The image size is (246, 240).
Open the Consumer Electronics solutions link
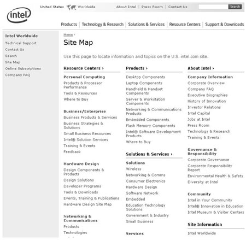pos(145,181)
